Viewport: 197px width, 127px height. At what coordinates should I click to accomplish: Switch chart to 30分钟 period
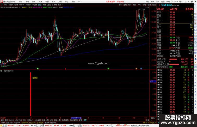[x=28, y=5]
